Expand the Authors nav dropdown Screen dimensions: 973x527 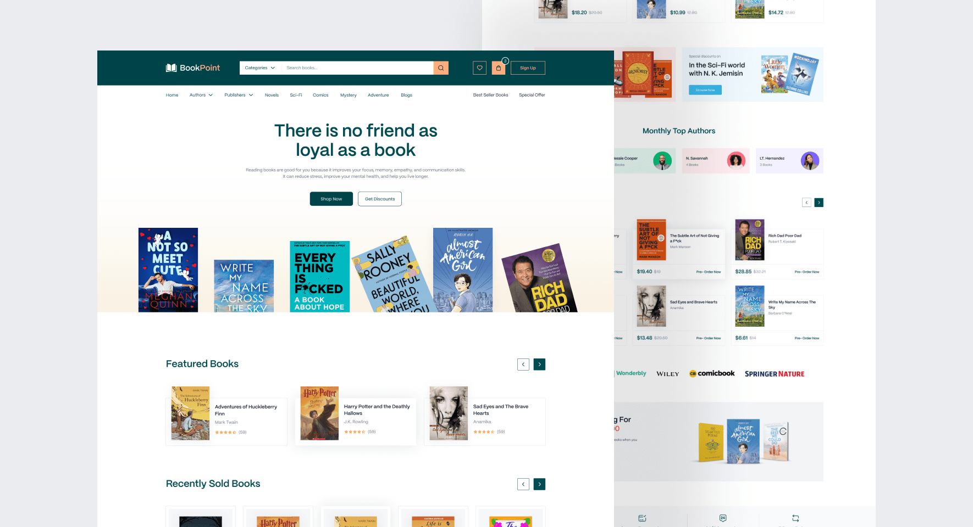(x=201, y=95)
